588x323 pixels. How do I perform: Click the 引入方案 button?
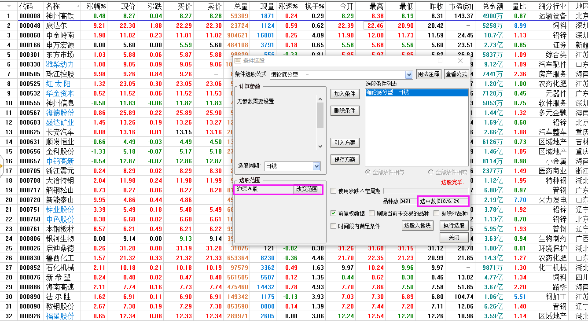click(345, 143)
